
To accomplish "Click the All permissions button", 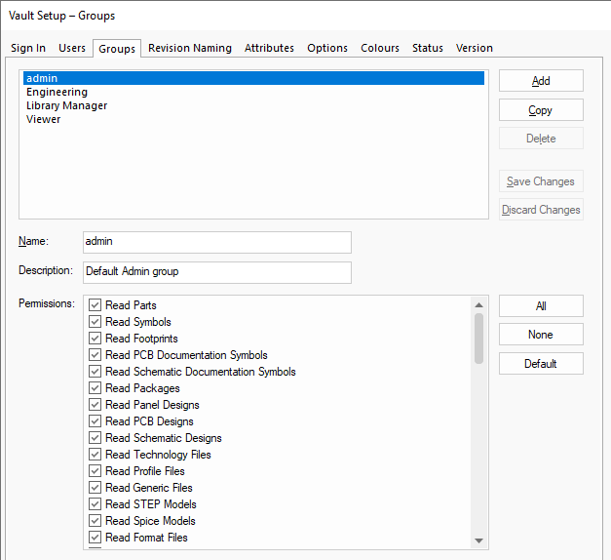I will click(541, 306).
